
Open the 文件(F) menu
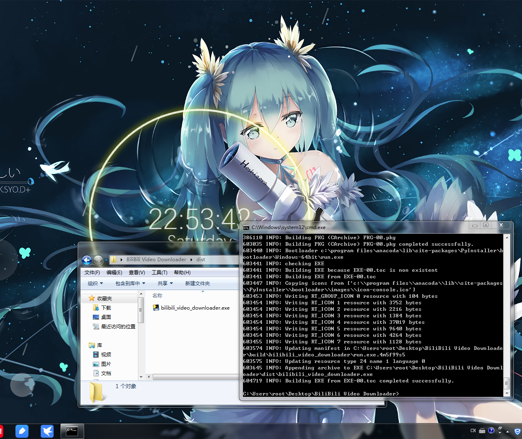click(92, 273)
